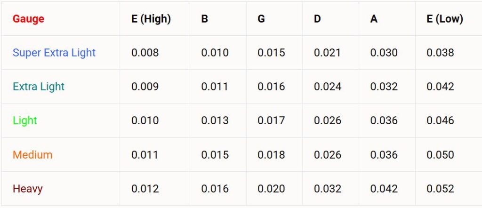This screenshot has width=482, height=208.
Task: Click Extra Light's D value 0.024
Action: 328,87
